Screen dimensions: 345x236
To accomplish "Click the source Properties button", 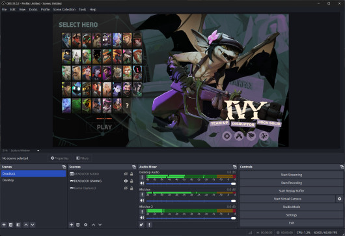I will click(x=60, y=158).
